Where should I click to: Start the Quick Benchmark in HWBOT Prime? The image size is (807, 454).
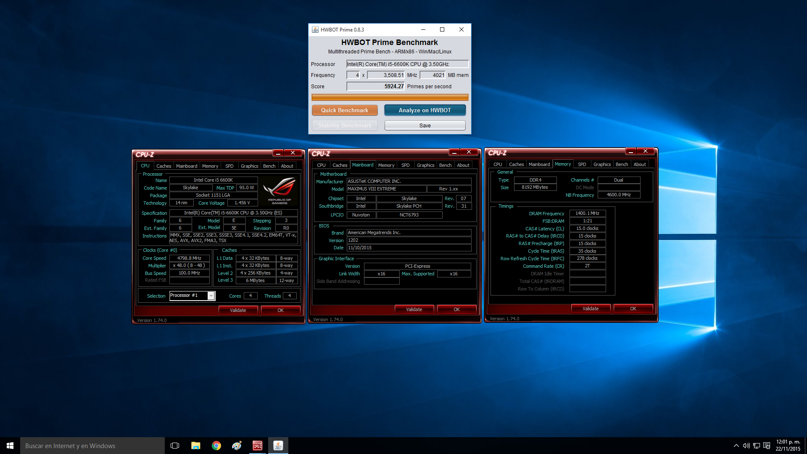(345, 110)
